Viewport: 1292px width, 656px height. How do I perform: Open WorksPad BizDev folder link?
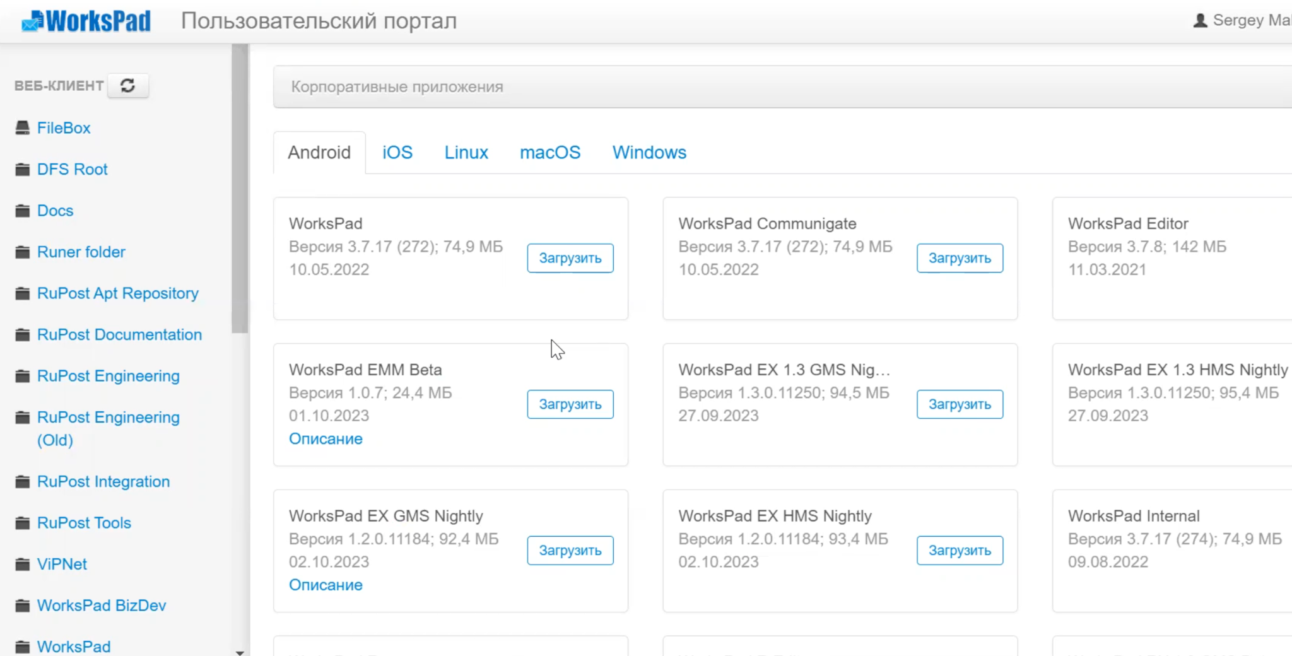pyautogui.click(x=102, y=606)
